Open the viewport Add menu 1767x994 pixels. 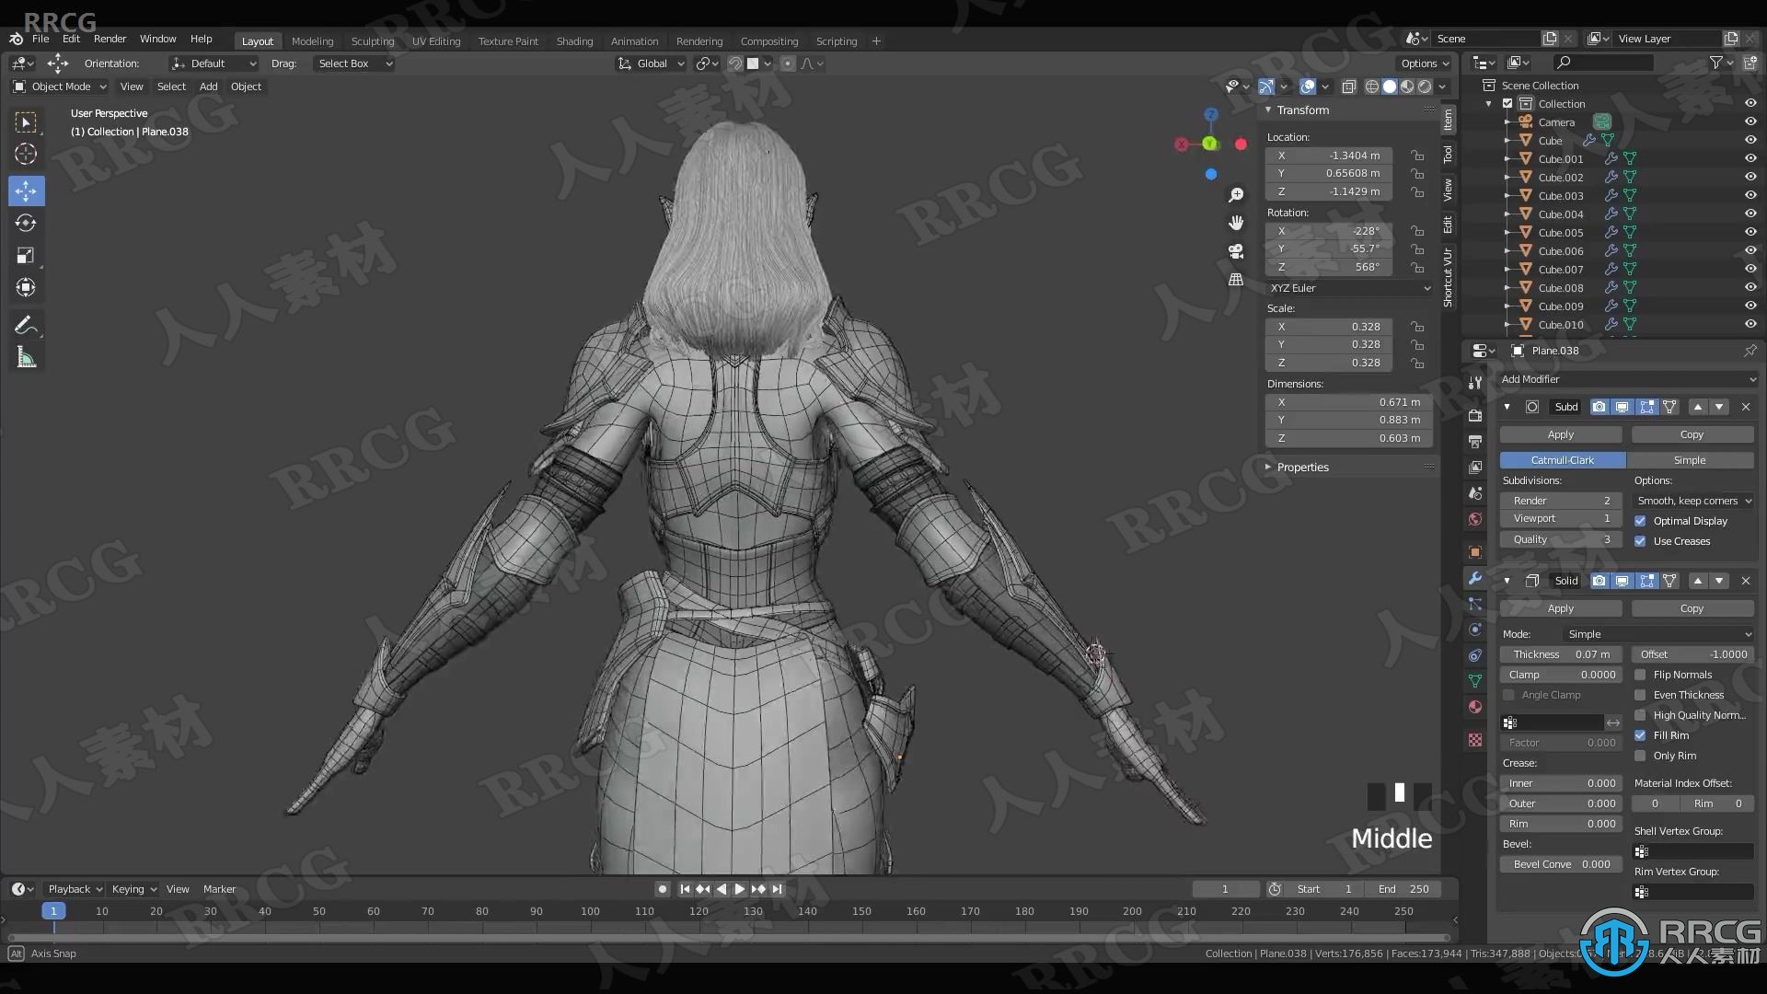pyautogui.click(x=209, y=87)
